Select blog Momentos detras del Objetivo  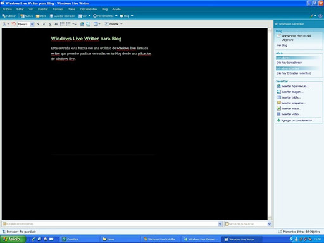[x=296, y=38]
